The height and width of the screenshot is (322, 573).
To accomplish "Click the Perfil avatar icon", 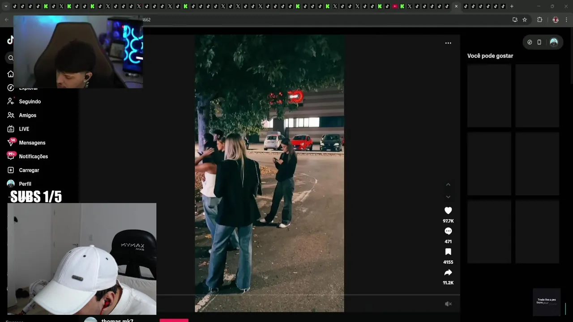I will (x=11, y=184).
